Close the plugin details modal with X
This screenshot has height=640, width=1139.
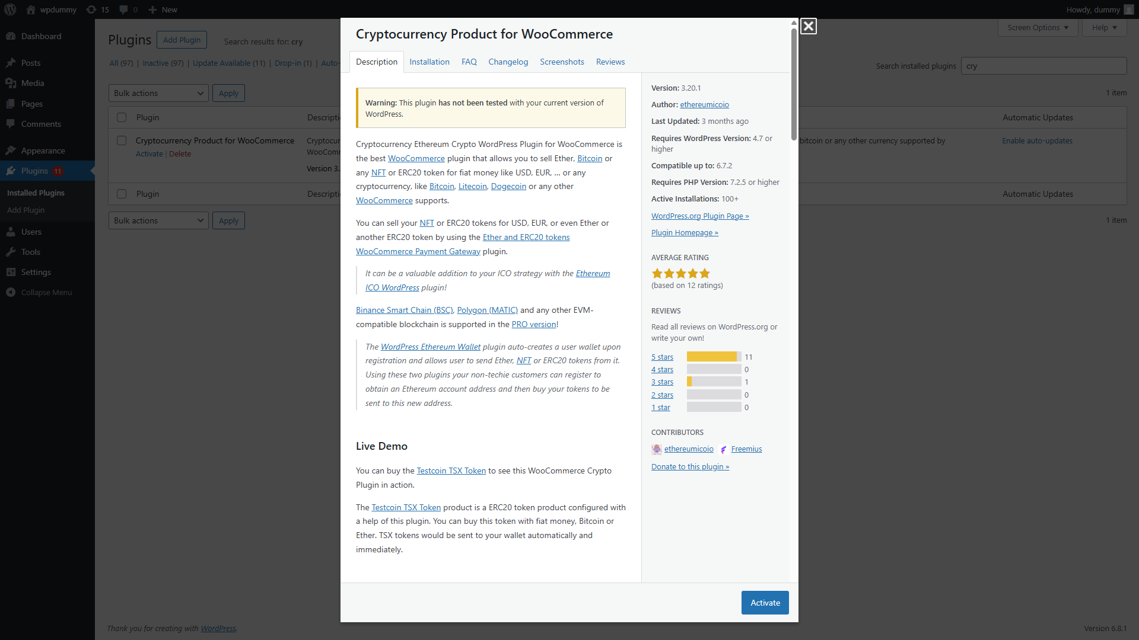[x=808, y=26]
